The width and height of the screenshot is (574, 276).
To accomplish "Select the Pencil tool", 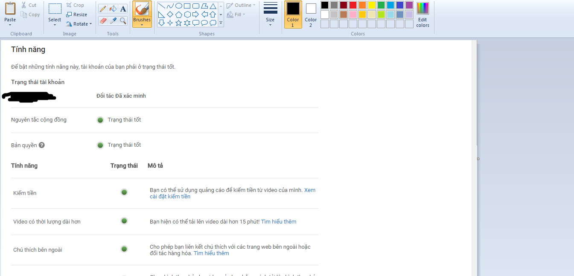I will [103, 9].
